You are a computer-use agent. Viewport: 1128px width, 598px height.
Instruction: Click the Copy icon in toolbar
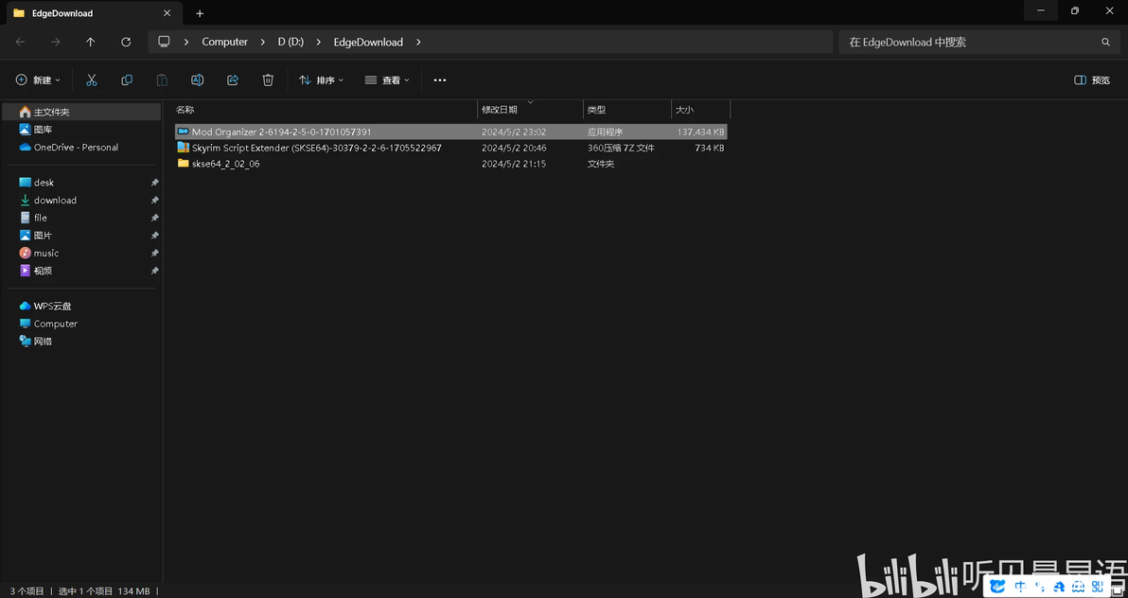127,79
